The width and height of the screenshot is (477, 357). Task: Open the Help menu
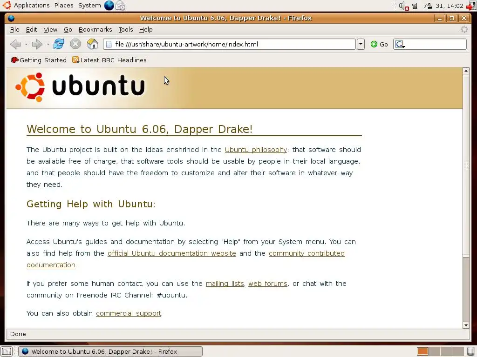click(146, 29)
